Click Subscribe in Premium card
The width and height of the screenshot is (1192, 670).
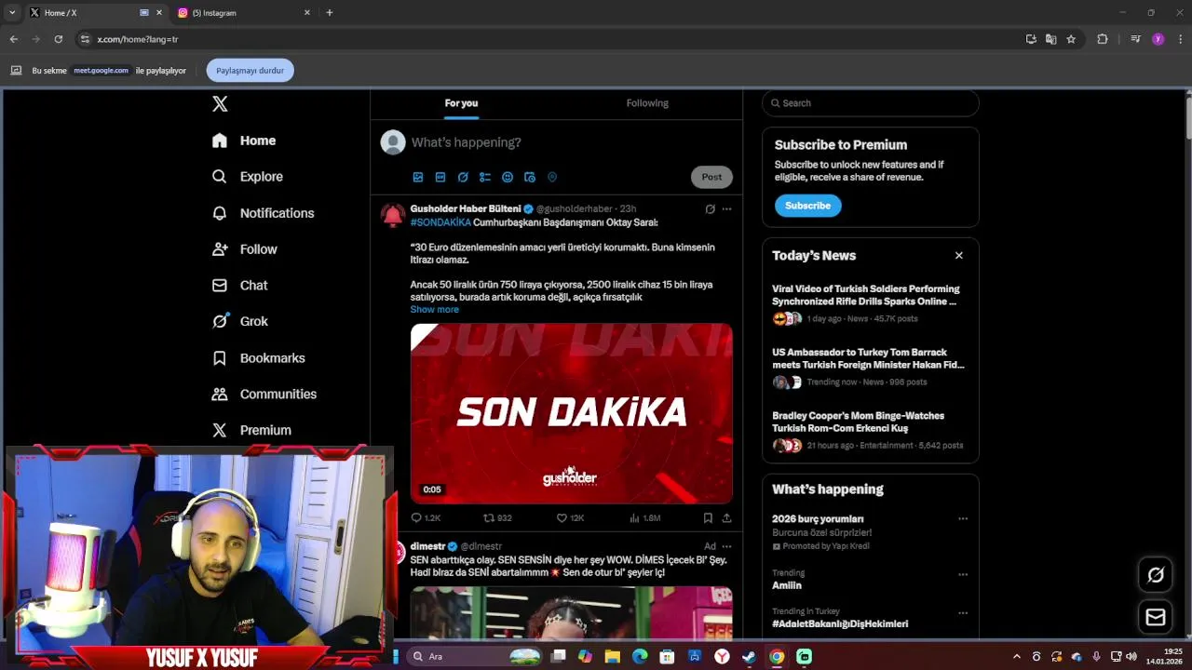click(x=807, y=206)
